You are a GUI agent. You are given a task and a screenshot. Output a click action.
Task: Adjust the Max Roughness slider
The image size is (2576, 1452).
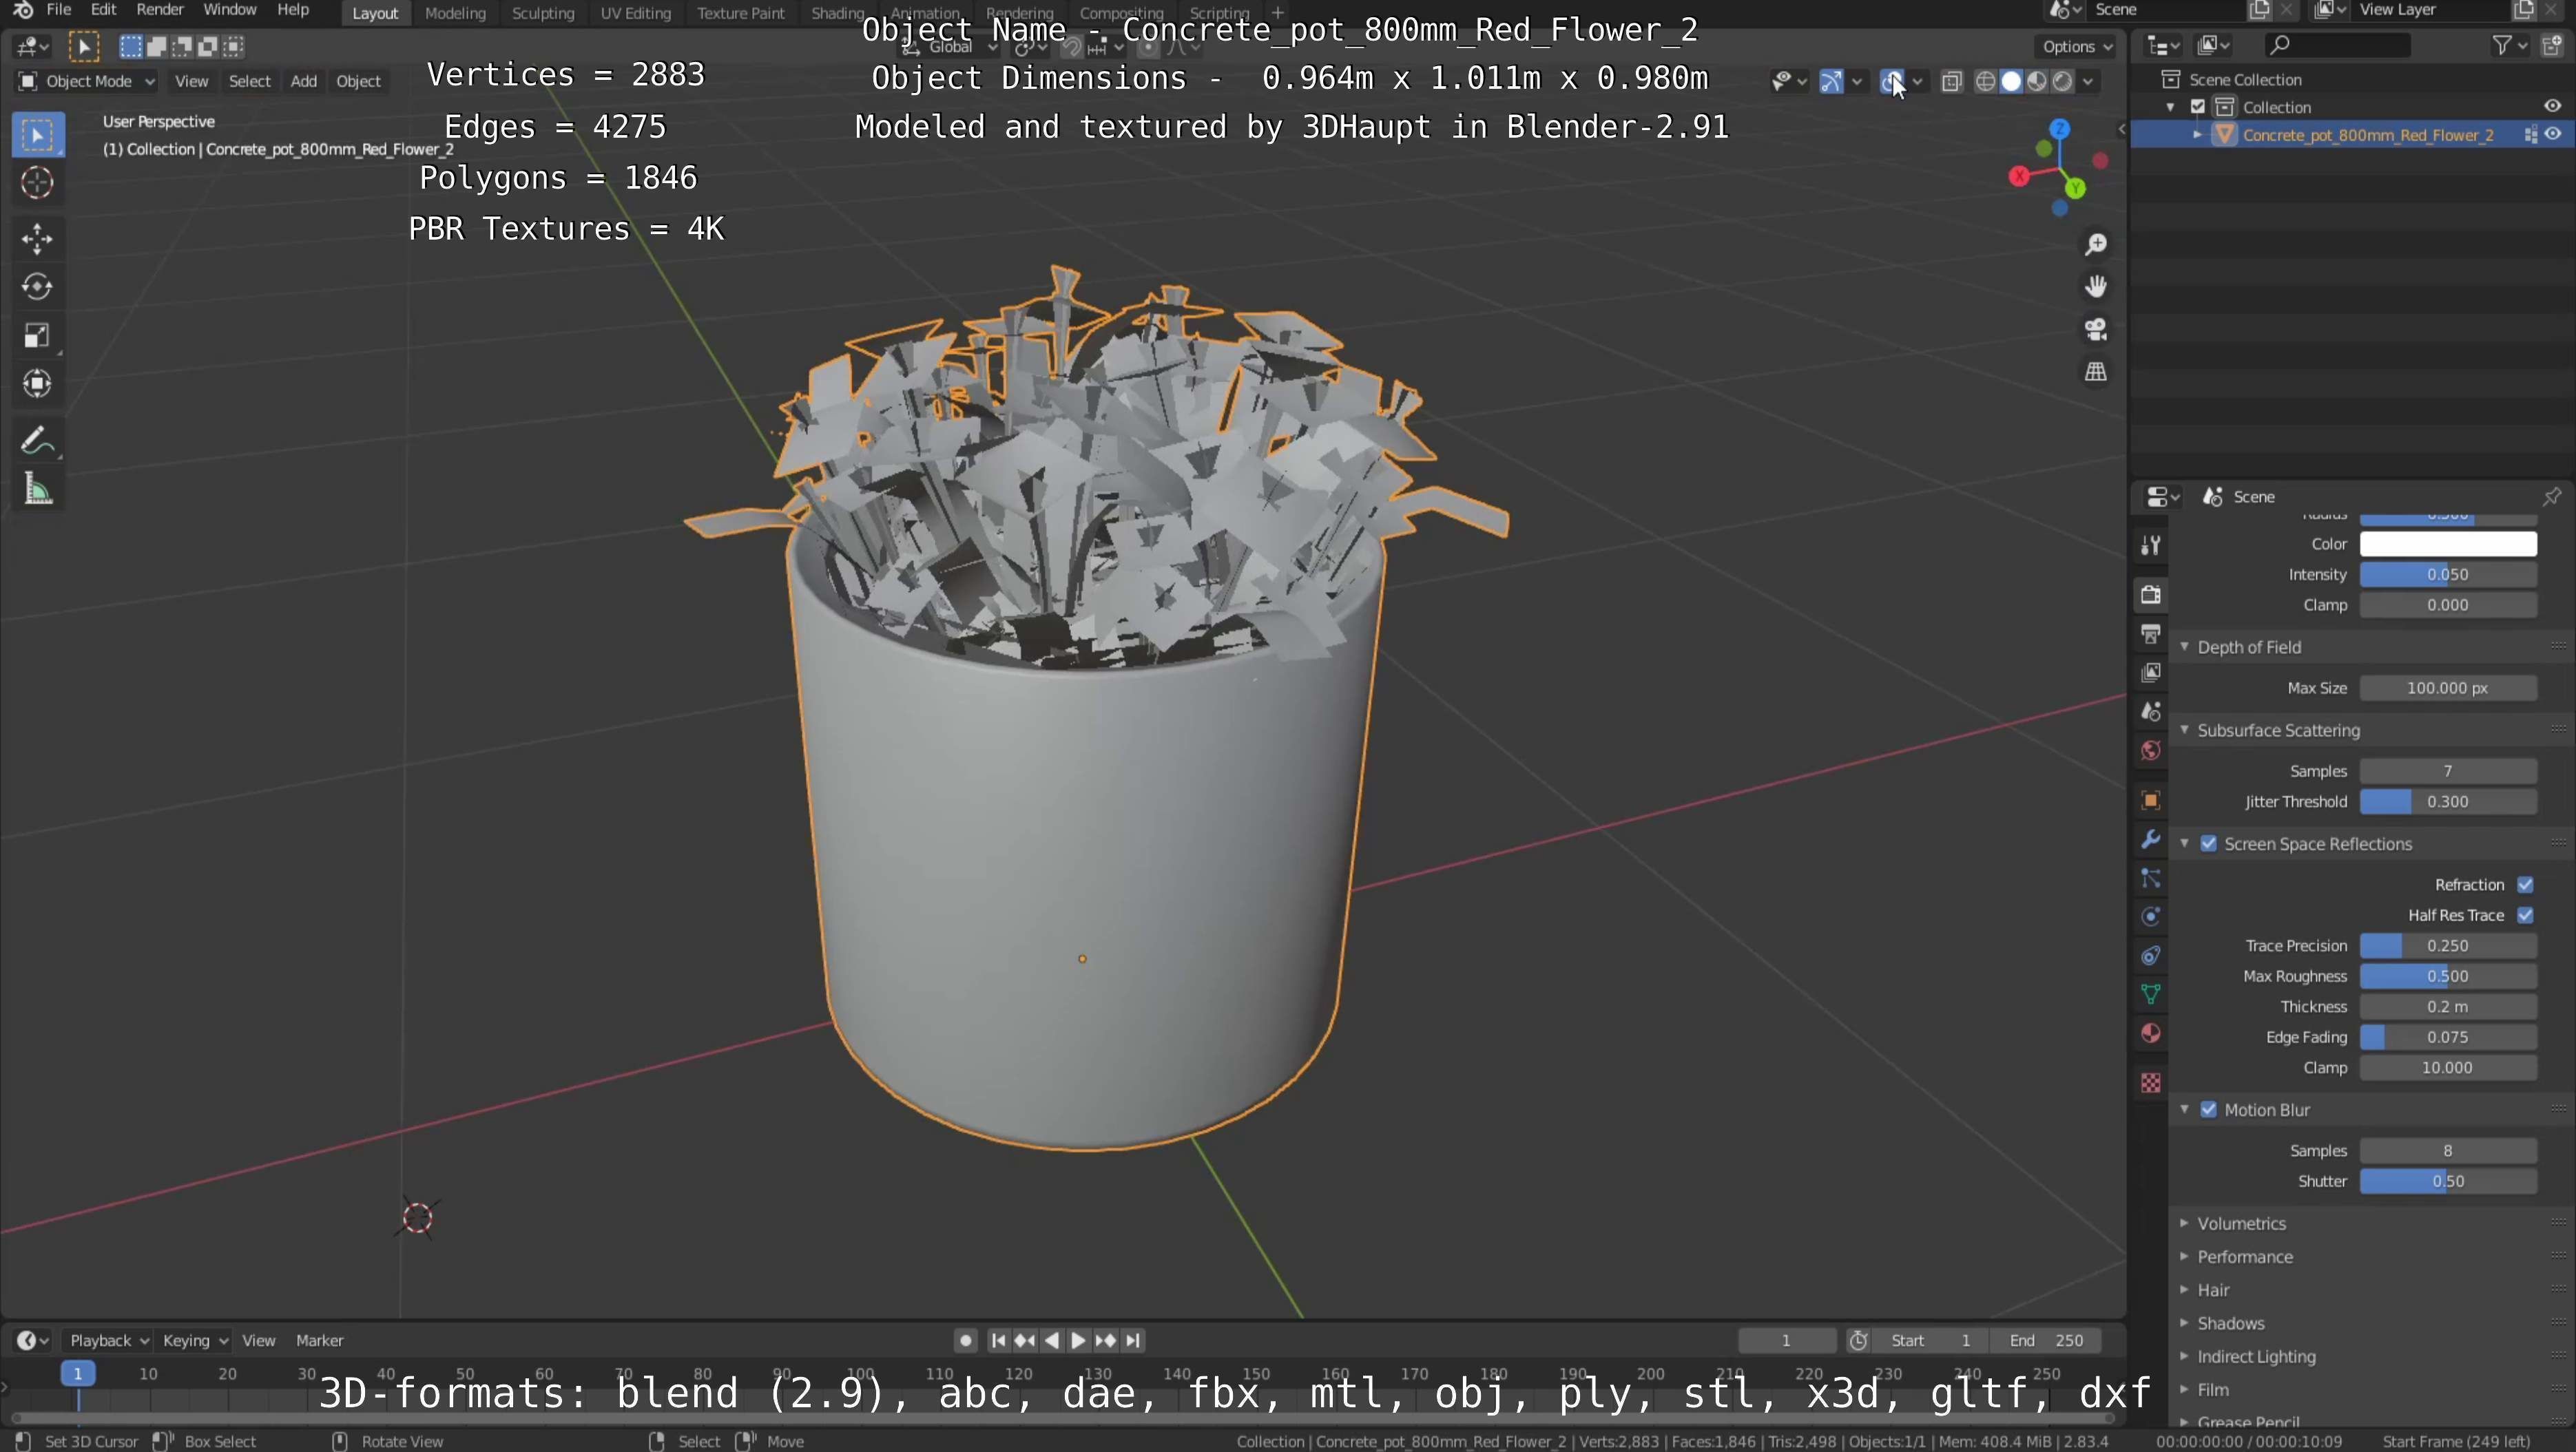tap(2447, 976)
